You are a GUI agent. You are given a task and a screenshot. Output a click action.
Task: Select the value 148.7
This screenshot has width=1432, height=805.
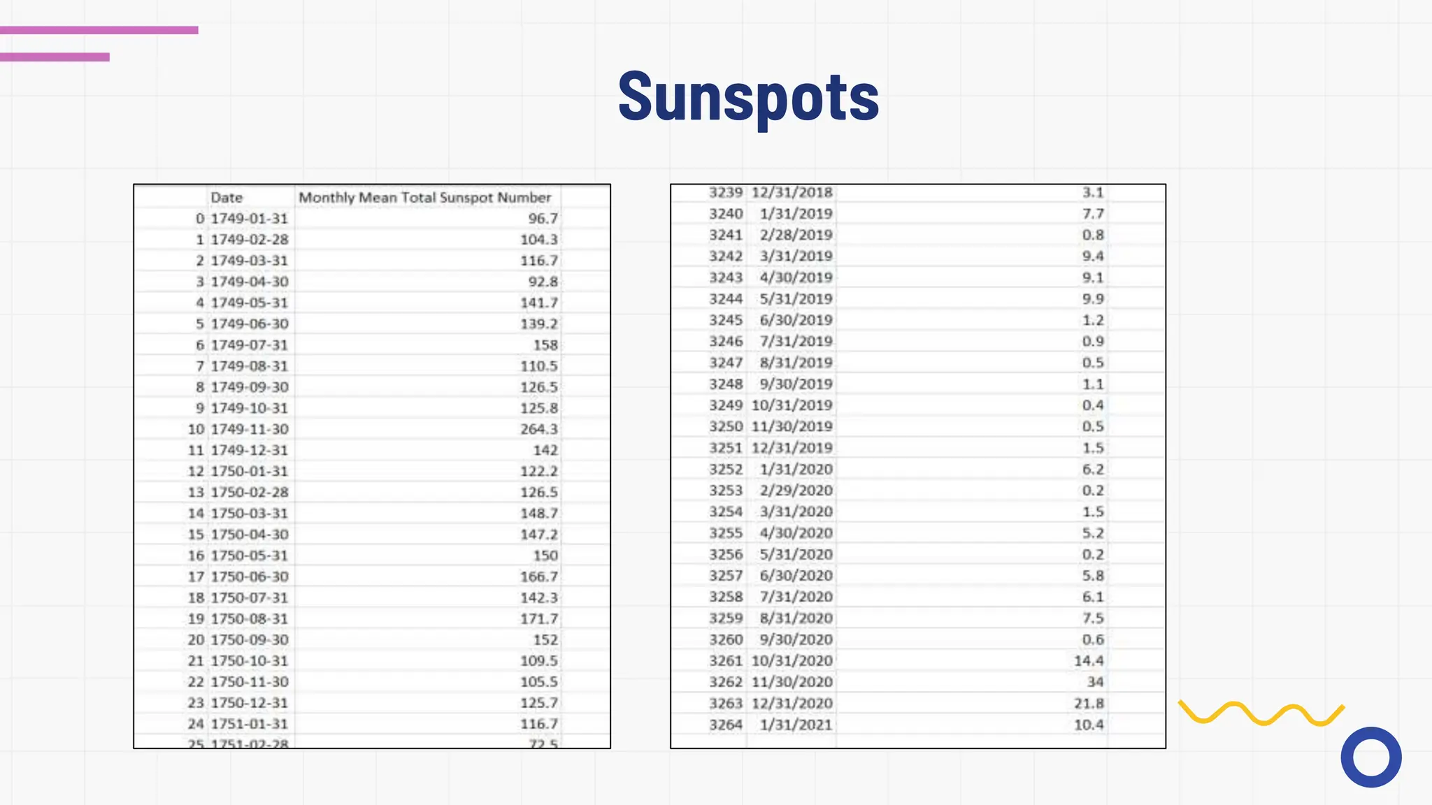[539, 513]
